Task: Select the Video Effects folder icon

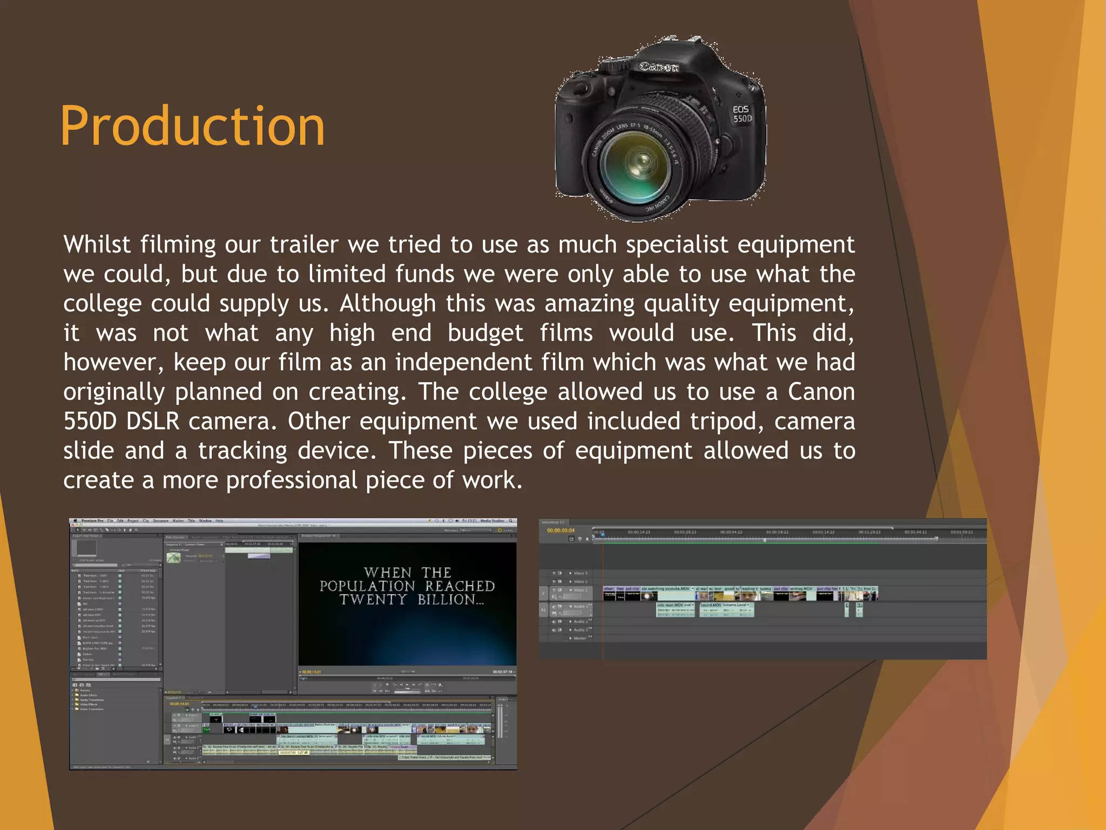Action: click(77, 705)
